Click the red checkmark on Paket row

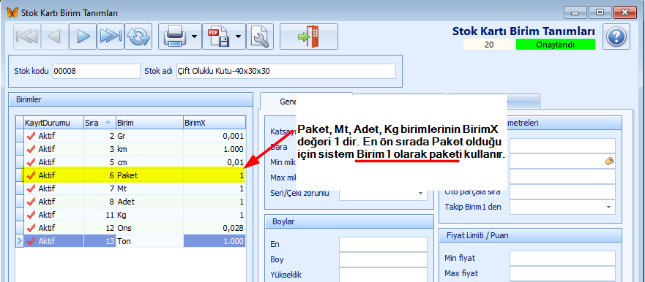tap(31, 175)
